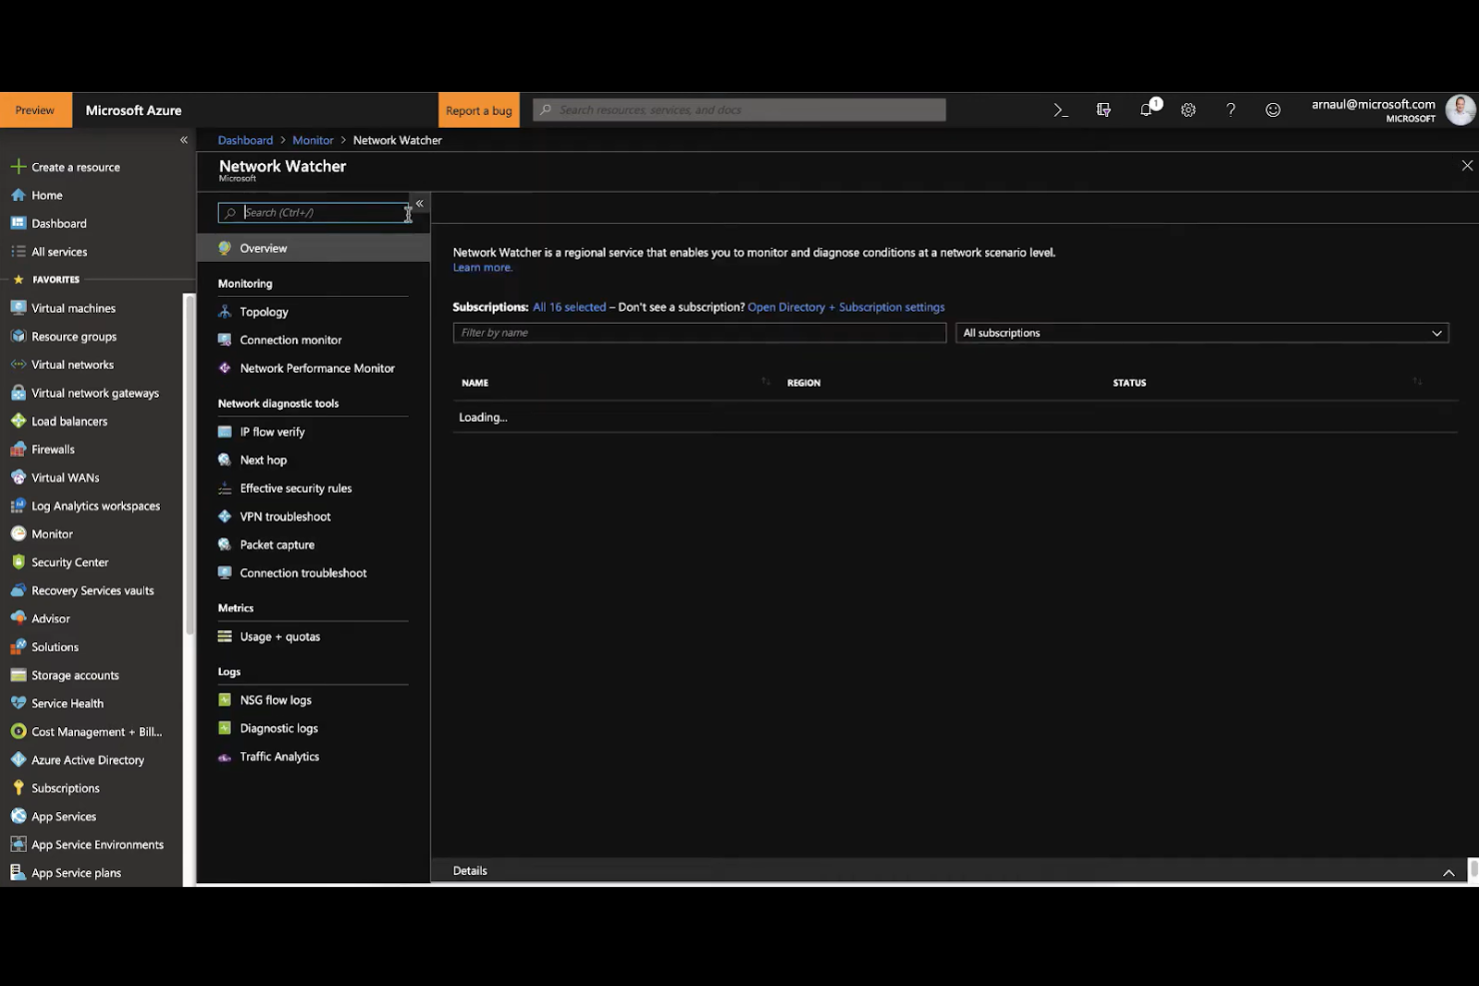The image size is (1479, 986).
Task: Click the Usage + quotas icon
Action: [225, 636]
